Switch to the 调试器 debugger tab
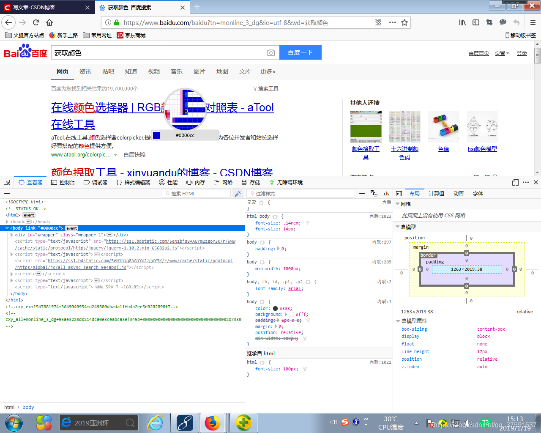Image resolution: width=541 pixels, height=433 pixels. click(x=96, y=182)
